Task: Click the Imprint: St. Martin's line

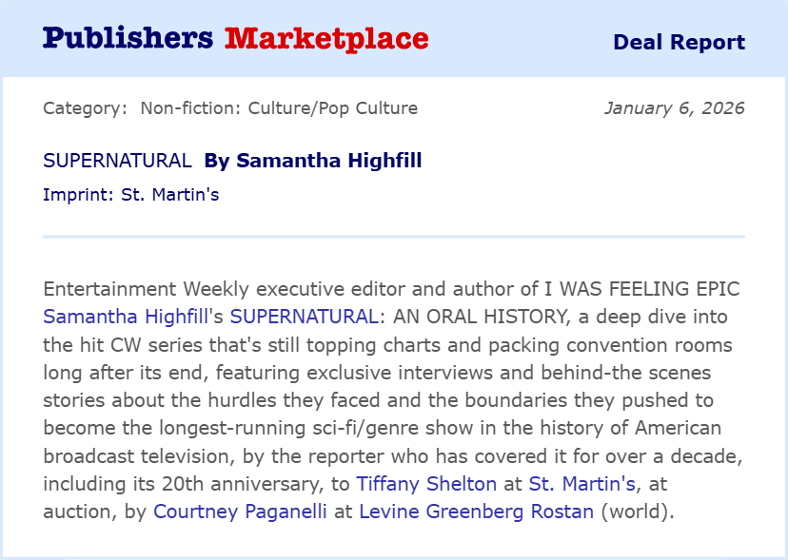Action: pyautogui.click(x=131, y=195)
